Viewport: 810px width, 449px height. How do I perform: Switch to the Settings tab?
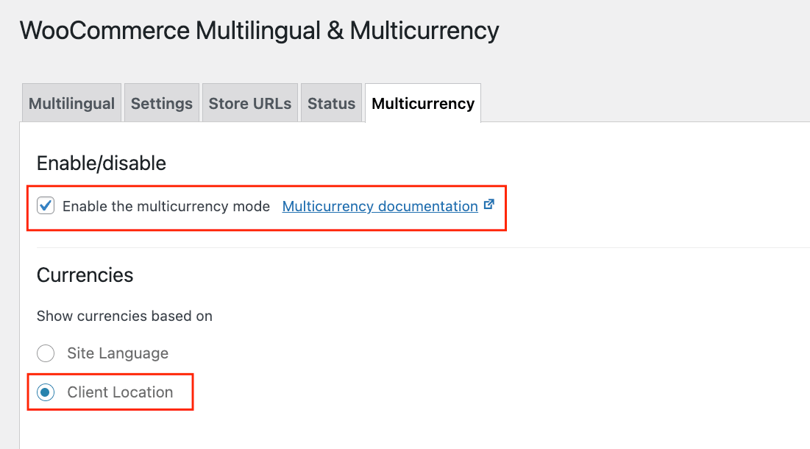162,103
